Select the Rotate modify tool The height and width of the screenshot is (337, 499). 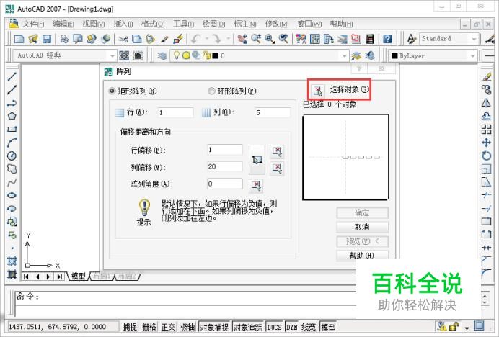coord(486,156)
